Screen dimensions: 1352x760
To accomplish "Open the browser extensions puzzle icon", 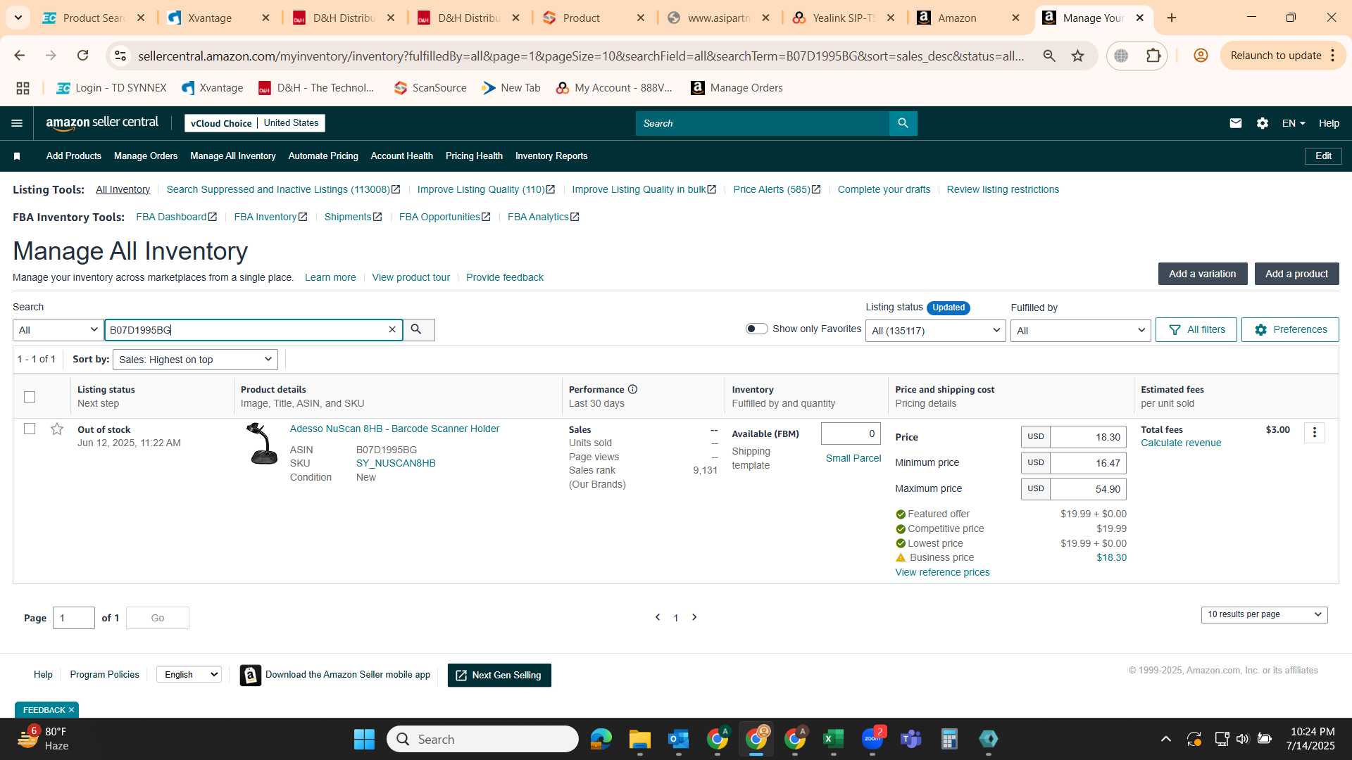I will pyautogui.click(x=1153, y=56).
